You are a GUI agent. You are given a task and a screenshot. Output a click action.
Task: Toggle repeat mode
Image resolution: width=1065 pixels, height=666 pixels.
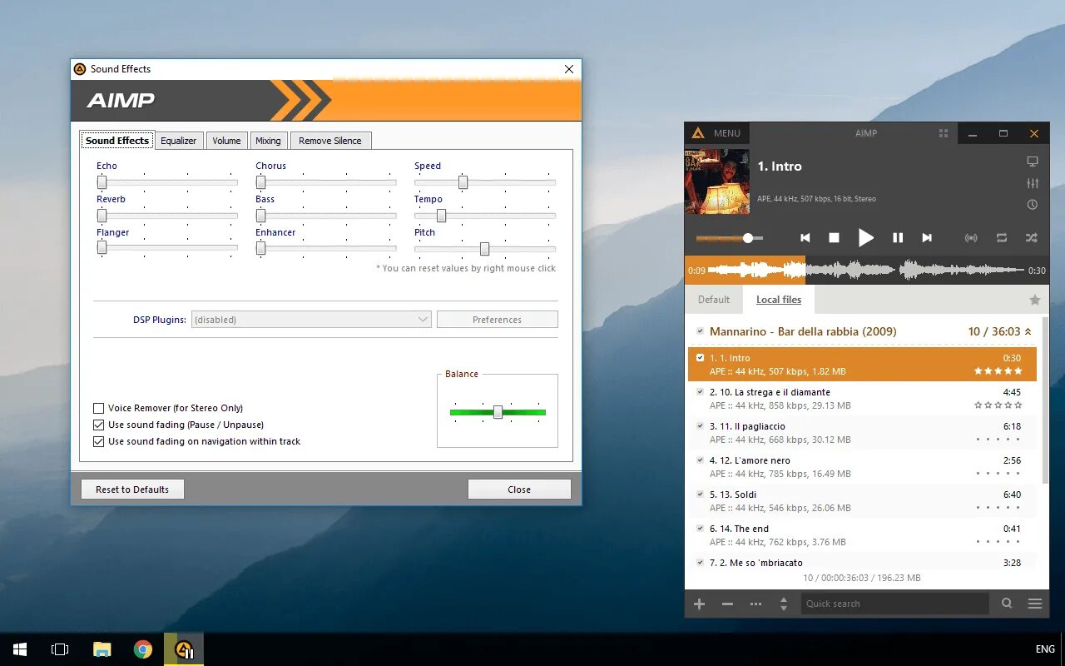1002,238
